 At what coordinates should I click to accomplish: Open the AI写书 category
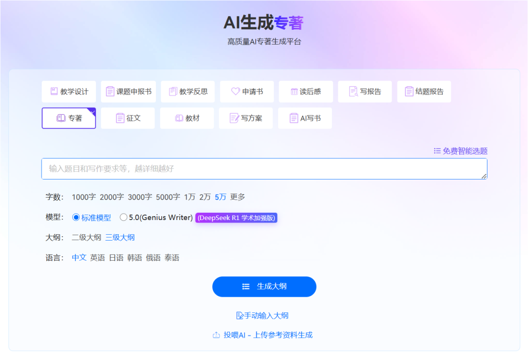(305, 118)
